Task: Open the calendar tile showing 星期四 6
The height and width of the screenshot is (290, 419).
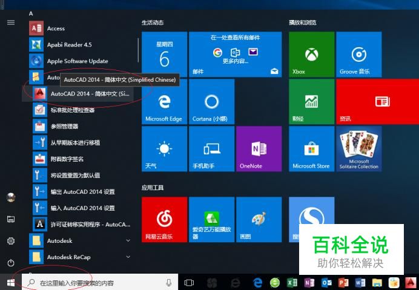Action: [x=164, y=54]
